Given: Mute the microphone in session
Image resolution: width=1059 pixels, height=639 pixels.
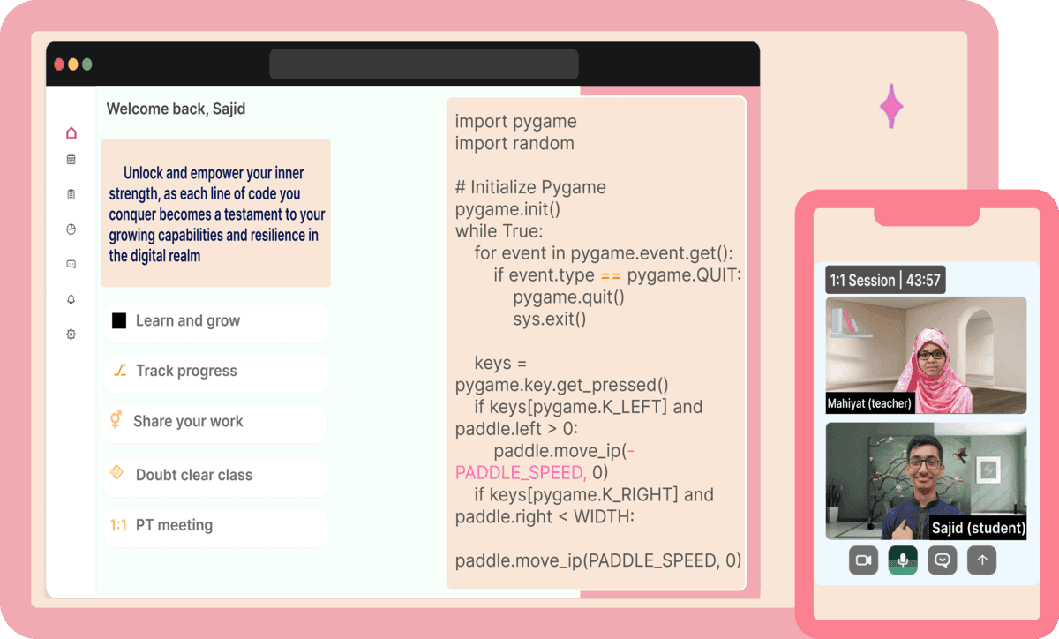Looking at the screenshot, I should (x=902, y=560).
